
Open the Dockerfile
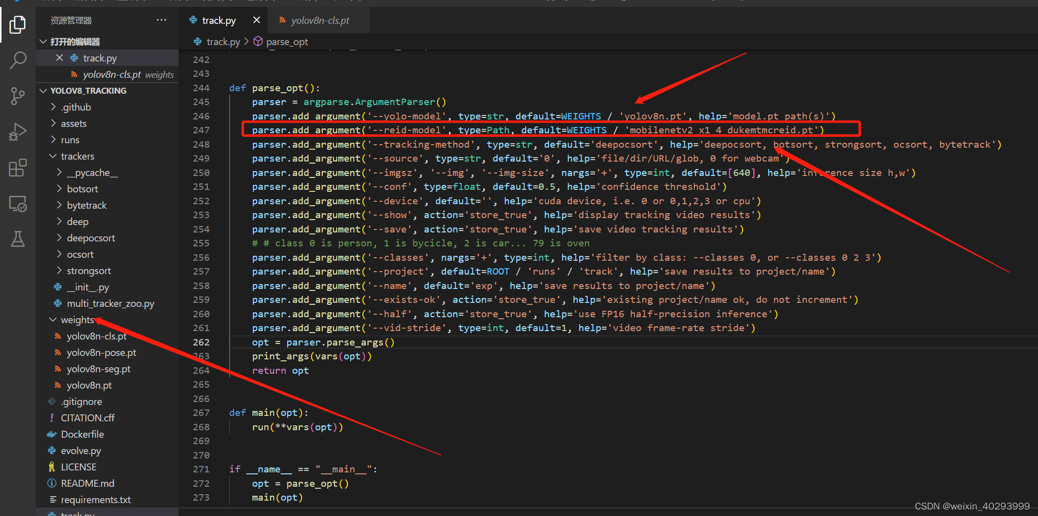[x=82, y=434]
